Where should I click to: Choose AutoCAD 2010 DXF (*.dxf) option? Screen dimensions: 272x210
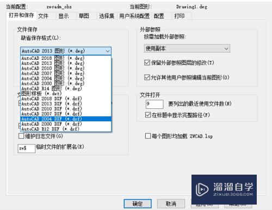tap(66, 109)
